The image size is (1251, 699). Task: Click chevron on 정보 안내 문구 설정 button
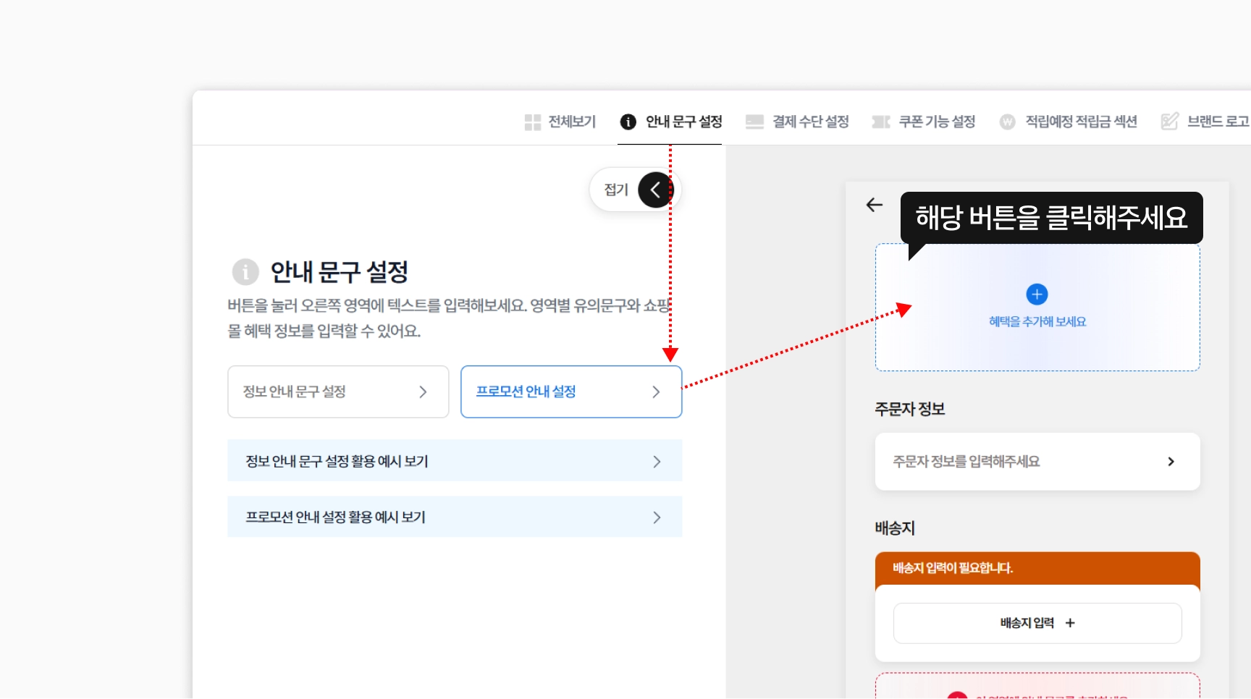[x=423, y=391]
